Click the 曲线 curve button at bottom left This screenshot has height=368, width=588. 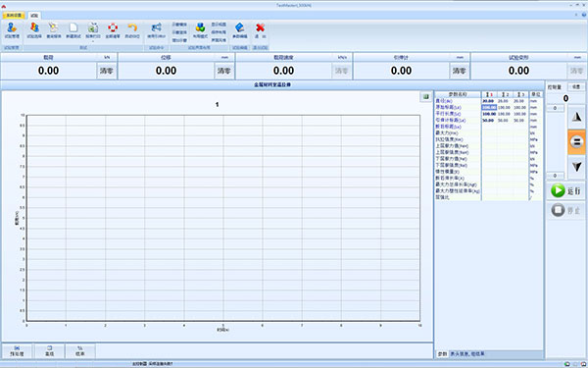click(50, 351)
